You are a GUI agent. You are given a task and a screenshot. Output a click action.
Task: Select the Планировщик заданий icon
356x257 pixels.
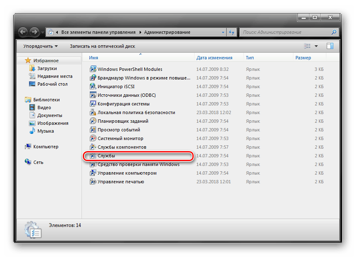(x=93, y=121)
